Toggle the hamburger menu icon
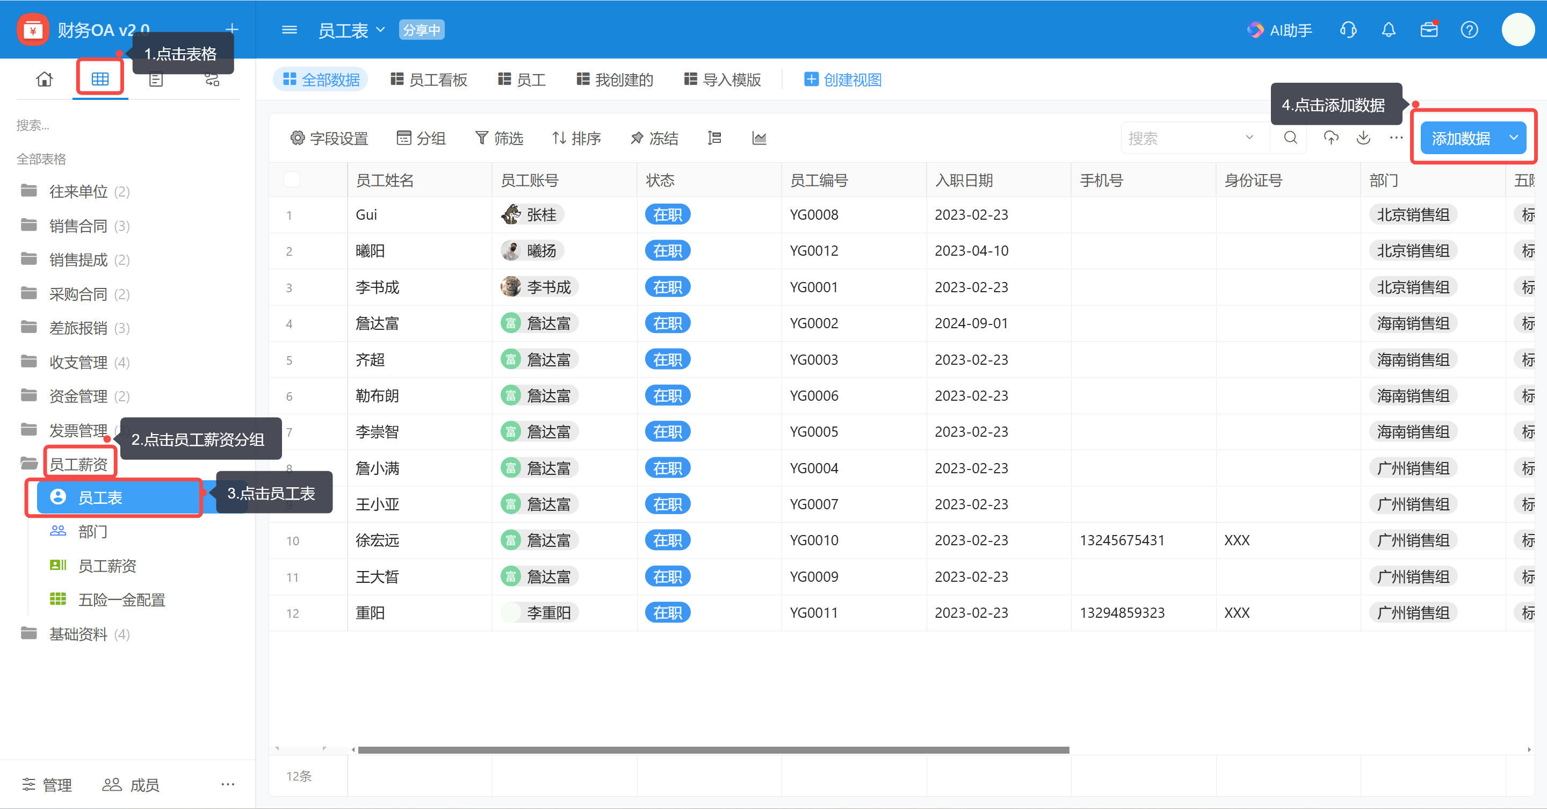 [x=290, y=30]
